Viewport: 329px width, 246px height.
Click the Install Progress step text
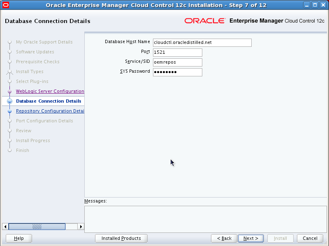pyautogui.click(x=33, y=140)
